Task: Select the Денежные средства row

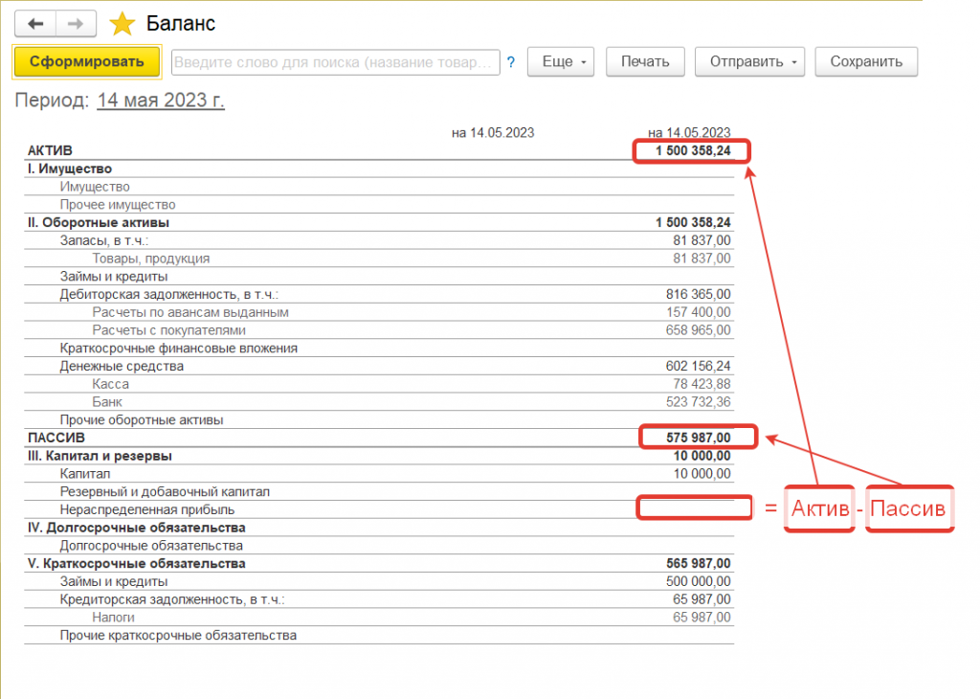Action: coord(122,366)
